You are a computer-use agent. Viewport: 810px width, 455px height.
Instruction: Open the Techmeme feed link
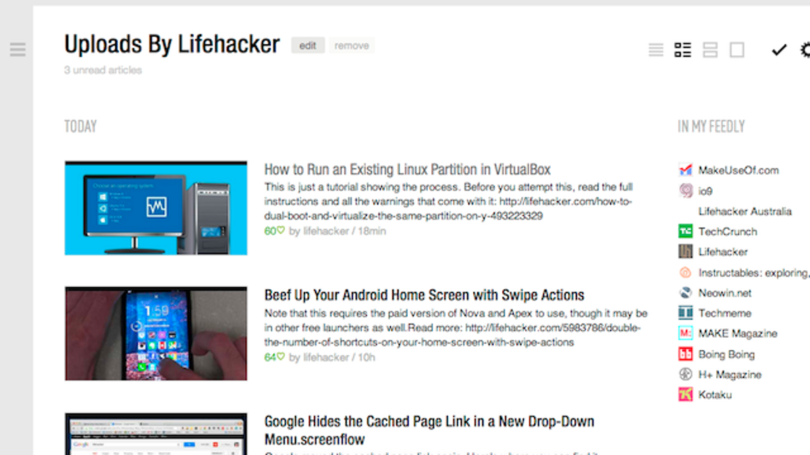724,313
